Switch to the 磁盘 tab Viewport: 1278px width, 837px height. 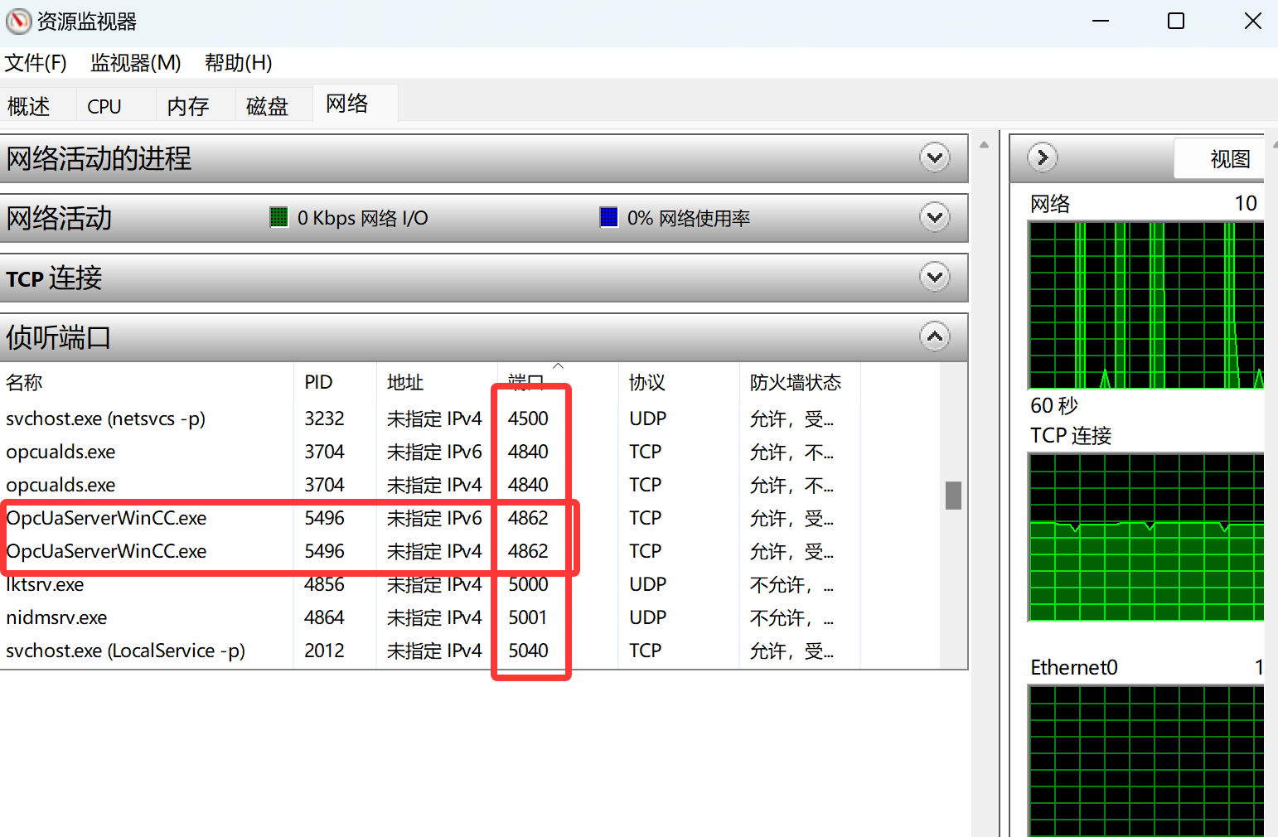pyautogui.click(x=267, y=106)
